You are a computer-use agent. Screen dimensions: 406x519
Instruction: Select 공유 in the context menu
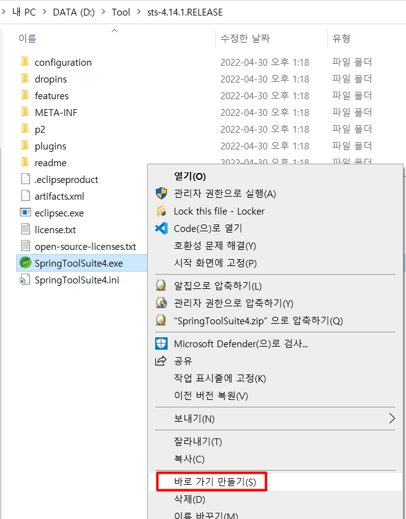(275, 361)
